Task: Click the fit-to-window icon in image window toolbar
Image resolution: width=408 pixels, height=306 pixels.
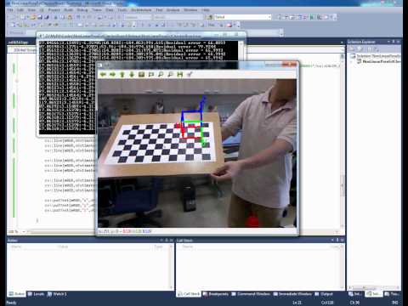Action: (x=151, y=75)
